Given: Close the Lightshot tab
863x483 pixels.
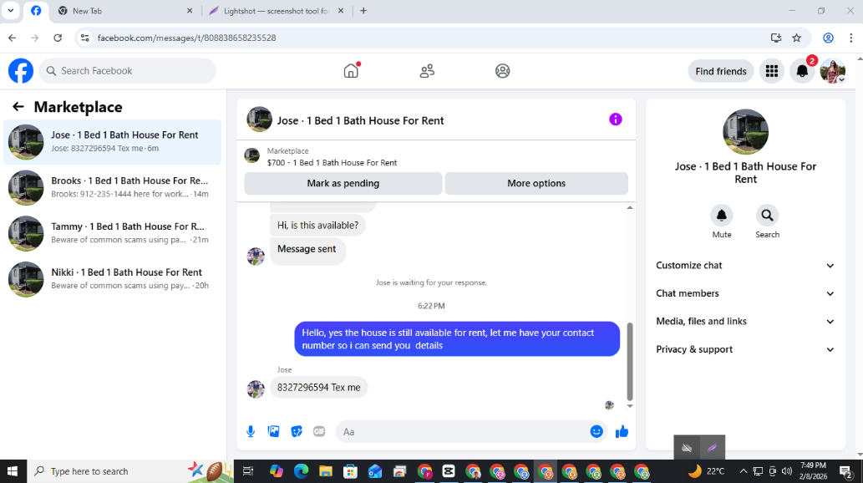Looking at the screenshot, I should [341, 11].
